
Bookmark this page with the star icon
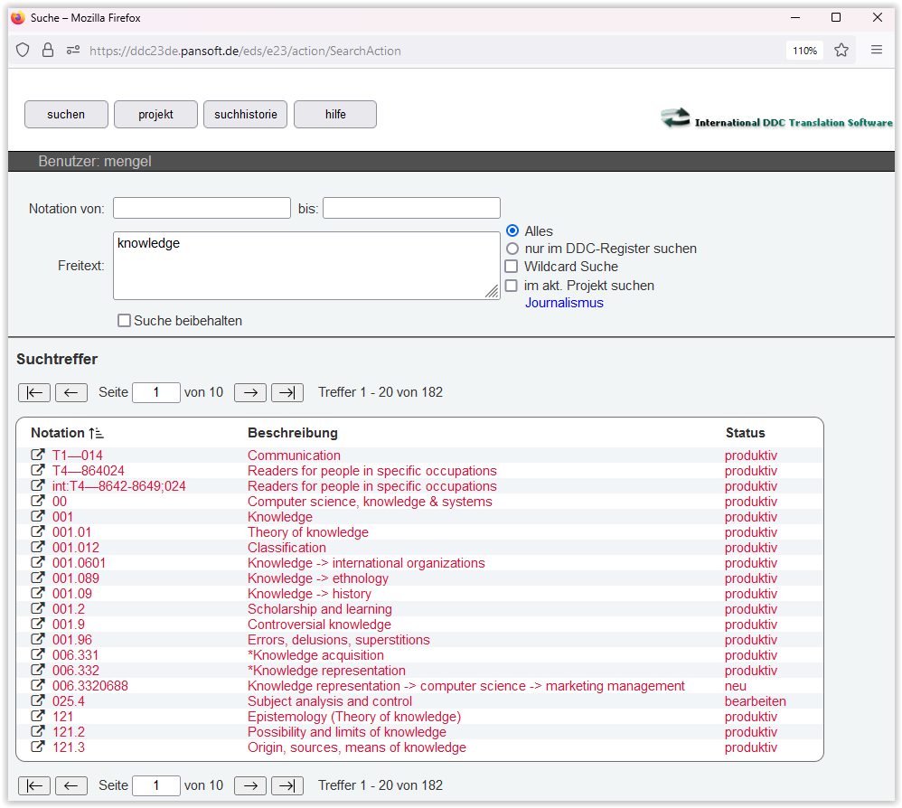tap(841, 51)
